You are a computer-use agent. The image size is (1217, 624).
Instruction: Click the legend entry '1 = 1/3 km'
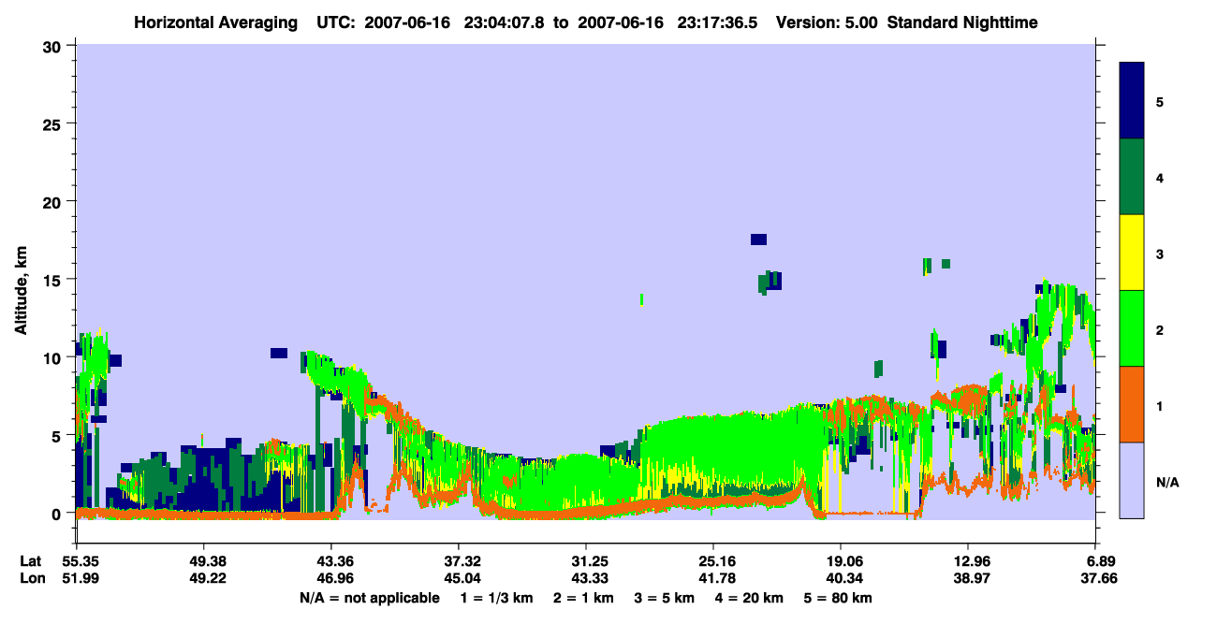(x=497, y=598)
